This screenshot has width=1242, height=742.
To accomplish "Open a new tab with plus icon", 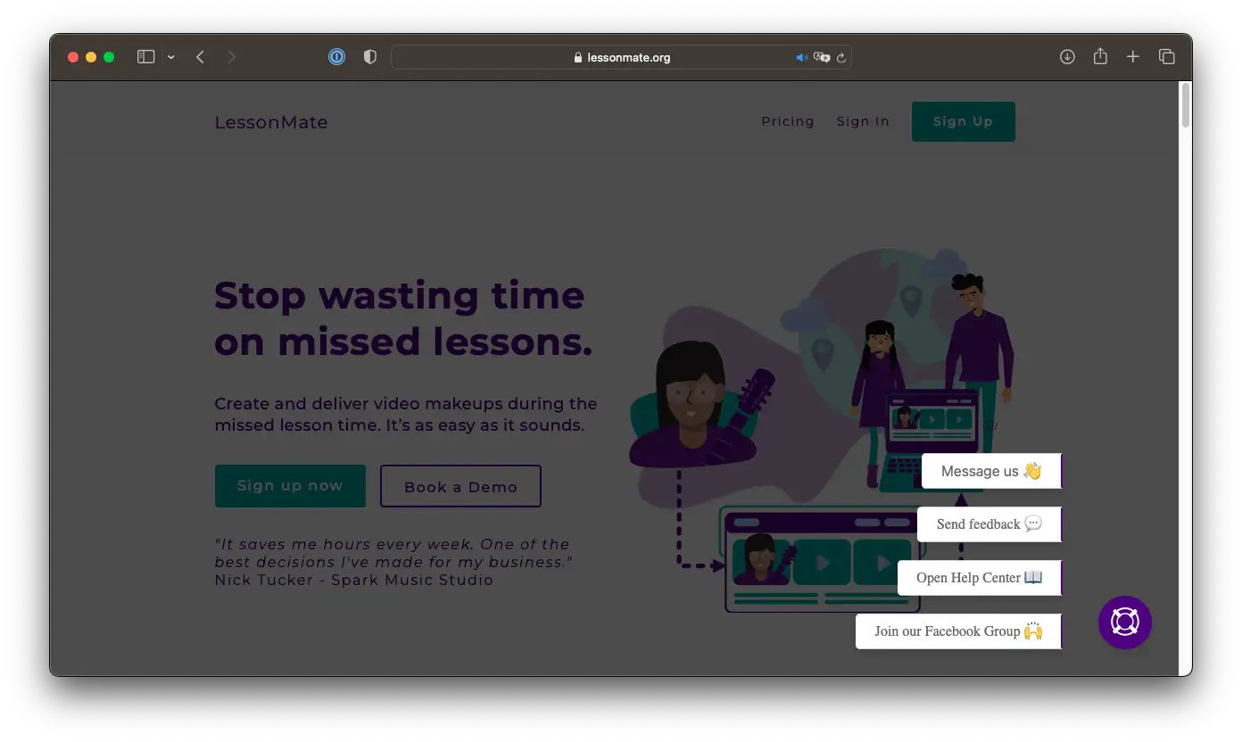I will (1133, 57).
